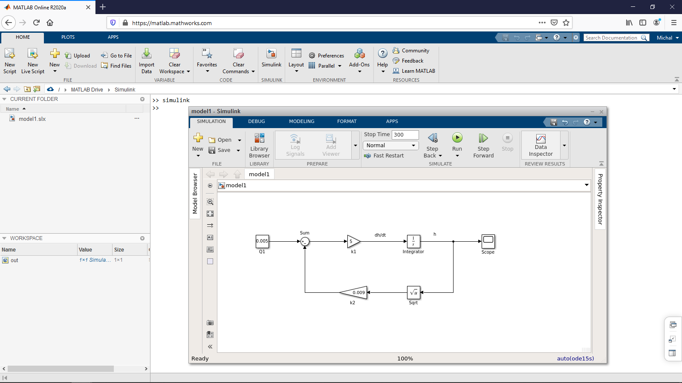Screen dimensions: 682x383
Task: Collapse the Workspace panel
Action: [x=4, y=238]
